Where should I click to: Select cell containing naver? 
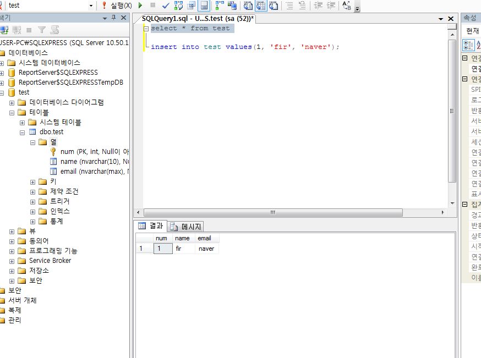tap(207, 249)
